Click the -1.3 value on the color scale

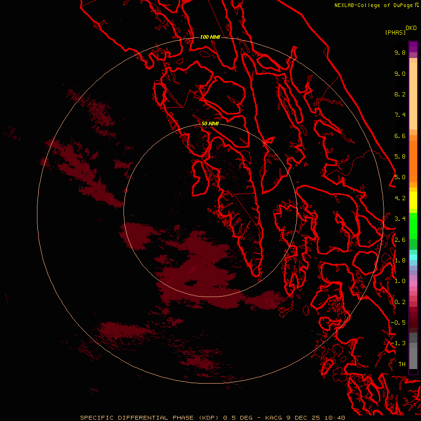pyautogui.click(x=398, y=343)
